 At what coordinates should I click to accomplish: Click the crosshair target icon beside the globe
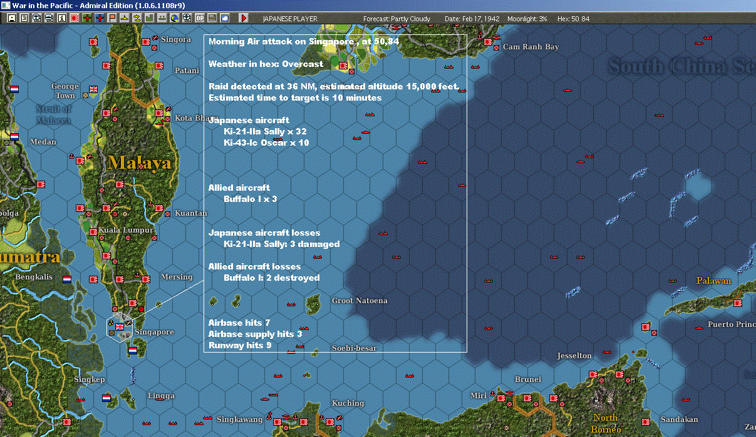tap(187, 19)
